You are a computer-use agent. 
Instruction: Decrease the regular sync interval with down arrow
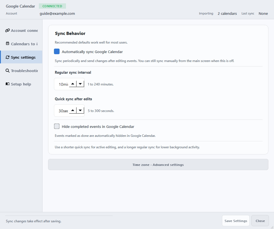pyautogui.click(x=80, y=84)
